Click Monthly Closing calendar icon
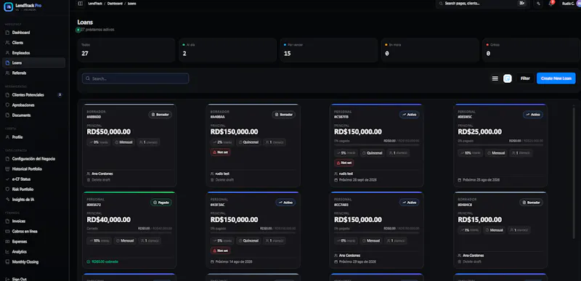The image size is (581, 281). (7, 261)
